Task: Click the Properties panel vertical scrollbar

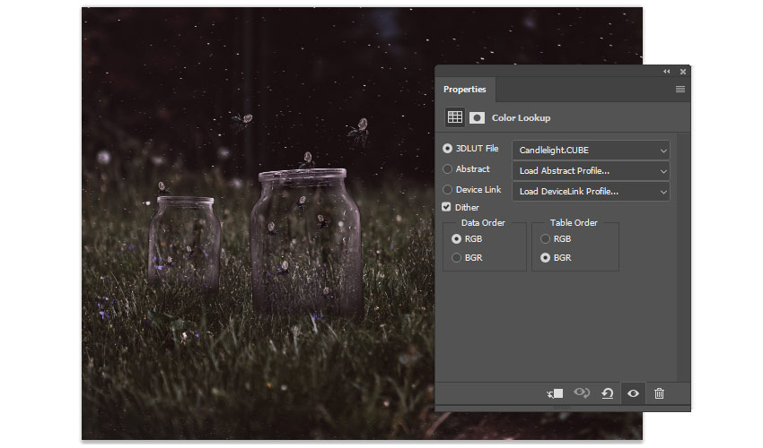Action: (x=683, y=256)
